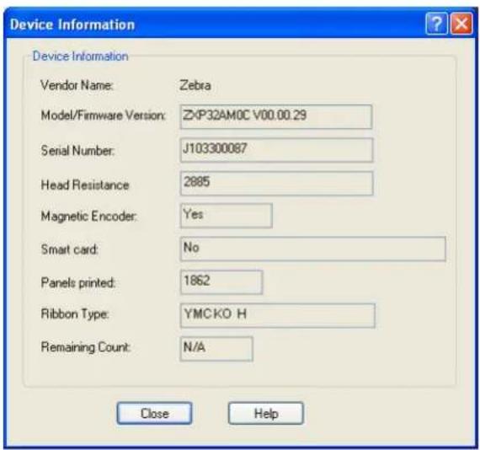The image size is (480, 450).
Task: Close the Device Information dialog with red X
Action: click(x=461, y=24)
